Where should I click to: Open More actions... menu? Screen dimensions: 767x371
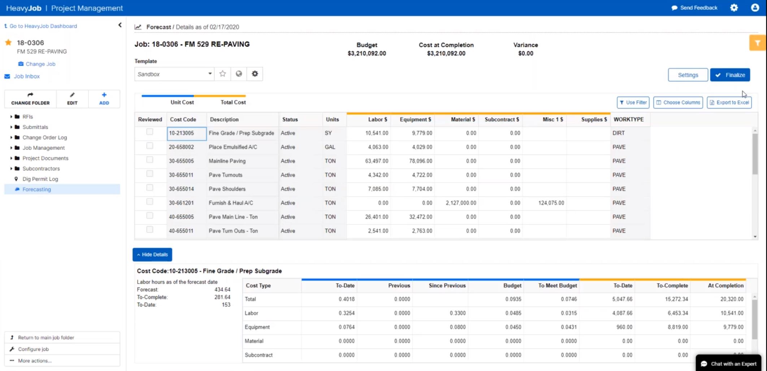(x=62, y=361)
